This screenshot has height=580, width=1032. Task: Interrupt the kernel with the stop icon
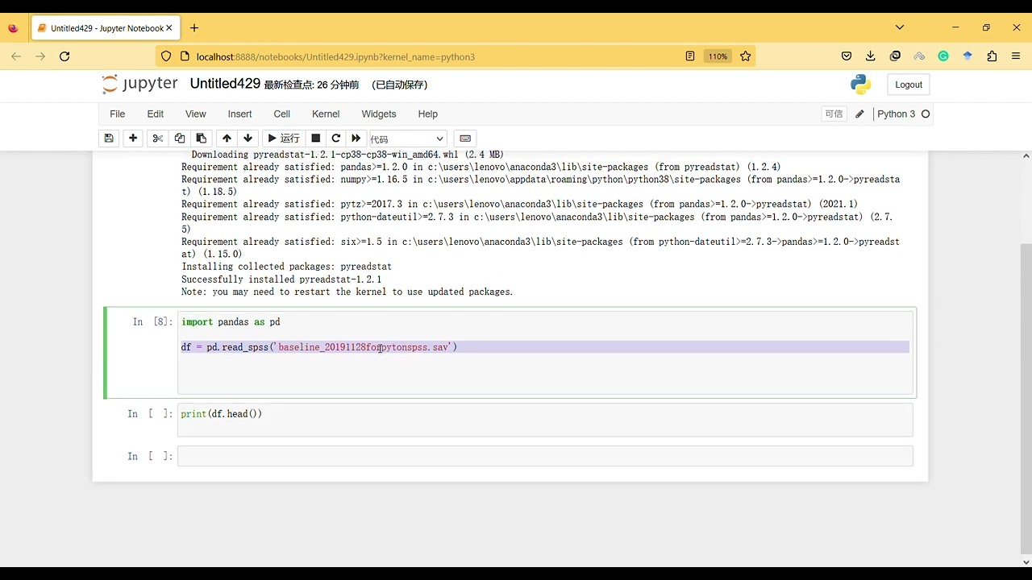pyautogui.click(x=316, y=139)
